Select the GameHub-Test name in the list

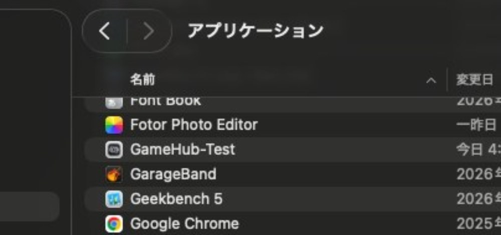pyautogui.click(x=182, y=149)
